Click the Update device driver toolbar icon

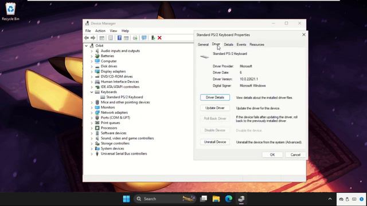(x=153, y=38)
